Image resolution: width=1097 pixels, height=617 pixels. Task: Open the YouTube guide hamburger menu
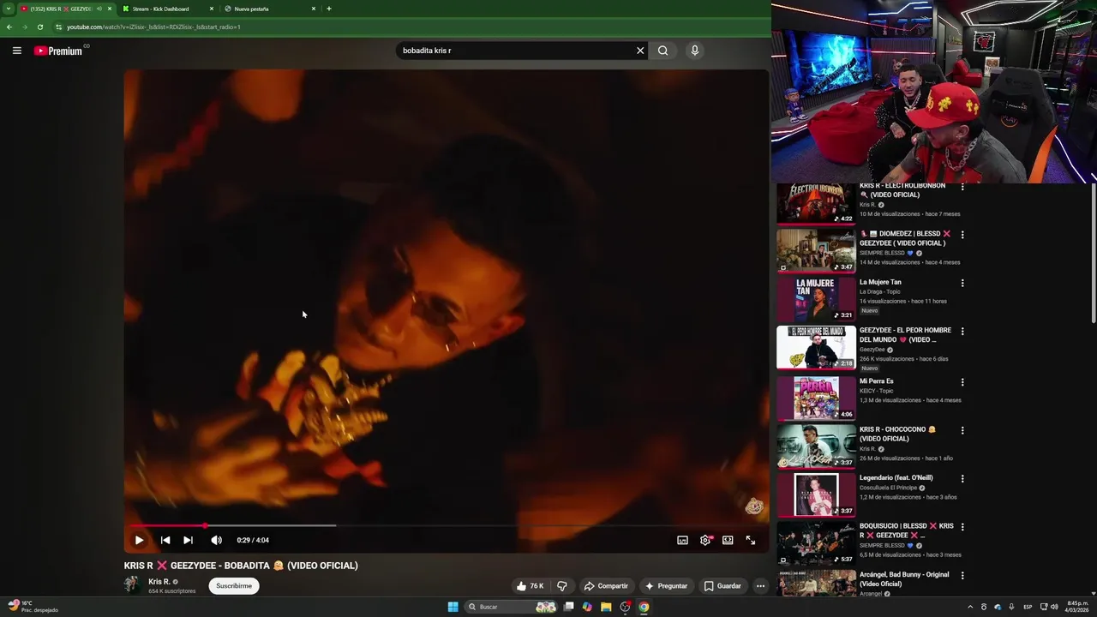(x=16, y=51)
